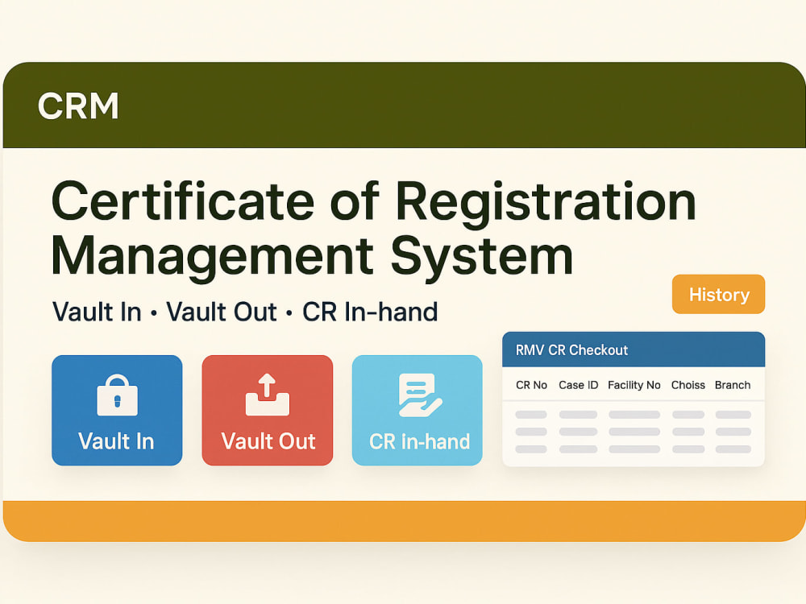Click the orange History button
The width and height of the screenshot is (806, 604).
coord(718,294)
